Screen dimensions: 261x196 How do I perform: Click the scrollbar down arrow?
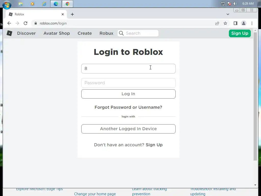tap(255, 185)
